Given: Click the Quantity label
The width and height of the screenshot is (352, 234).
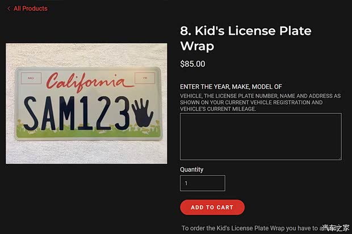Looking at the screenshot, I should 192,169.
